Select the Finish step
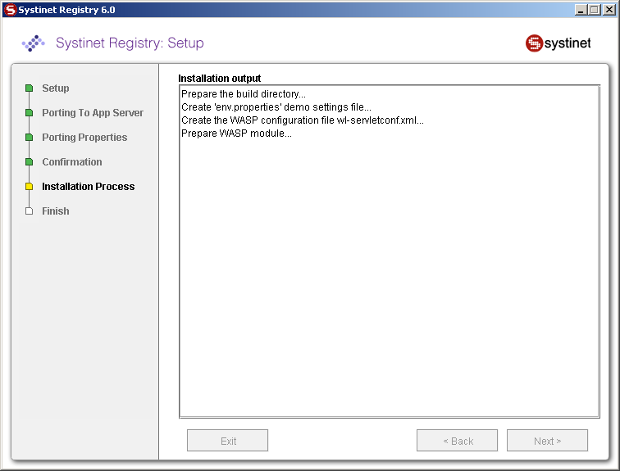 (56, 211)
